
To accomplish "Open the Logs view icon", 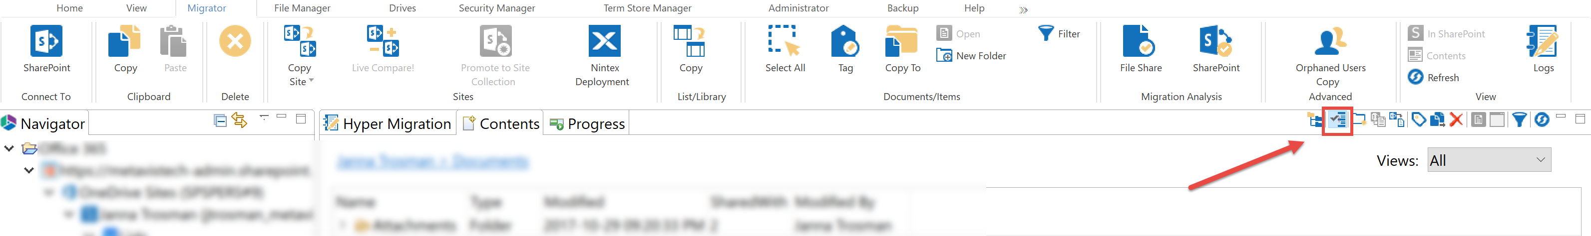I will coord(1542,41).
